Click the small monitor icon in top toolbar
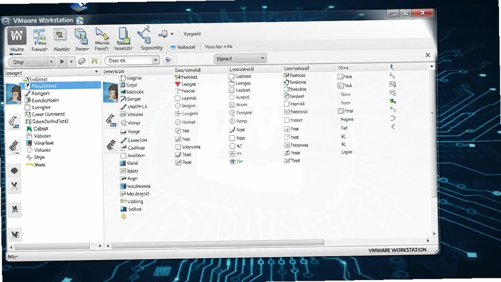 (163, 34)
